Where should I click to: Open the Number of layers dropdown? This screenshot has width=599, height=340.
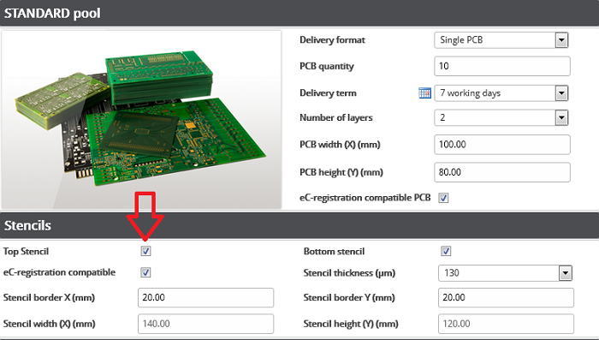click(x=501, y=117)
